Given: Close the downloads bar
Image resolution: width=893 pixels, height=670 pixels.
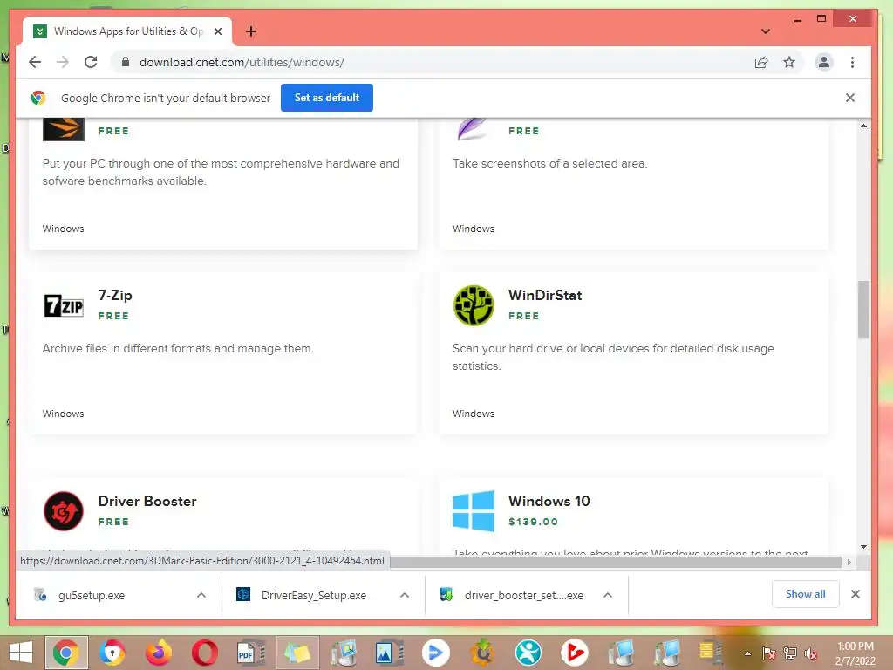Looking at the screenshot, I should point(855,594).
